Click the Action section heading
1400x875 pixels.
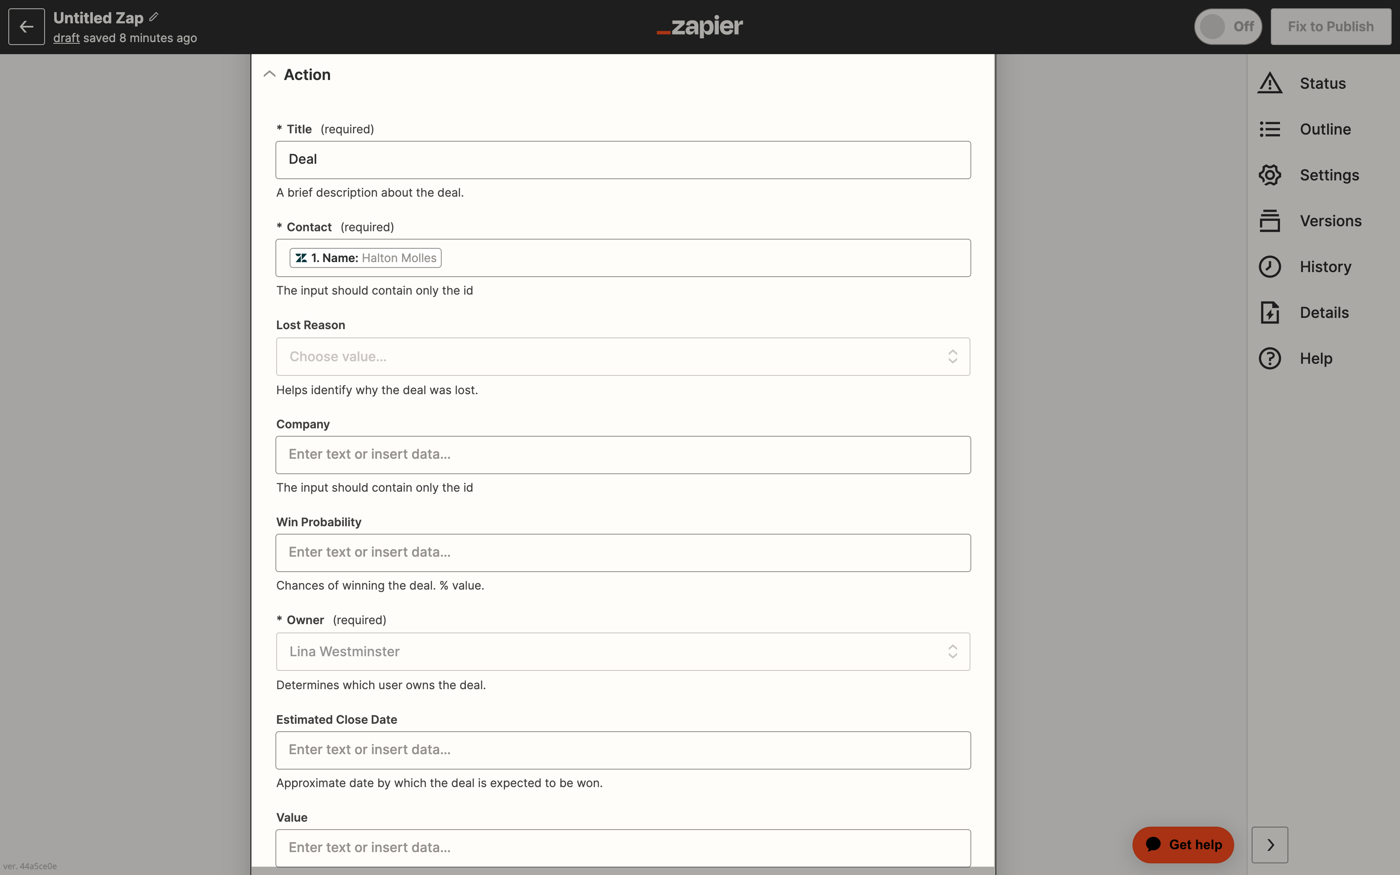tap(307, 75)
